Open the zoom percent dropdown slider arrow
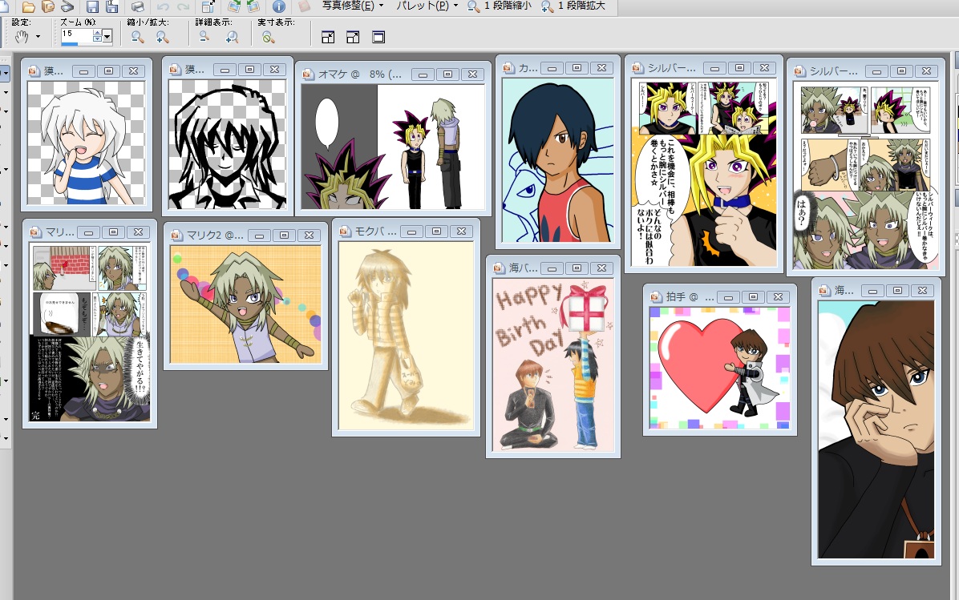959x600 pixels. 107,37
